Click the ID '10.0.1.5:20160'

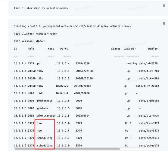[x=25, y=86]
